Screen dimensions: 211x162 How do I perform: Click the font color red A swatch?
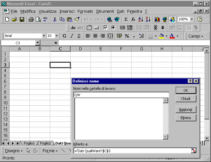click(172, 36)
